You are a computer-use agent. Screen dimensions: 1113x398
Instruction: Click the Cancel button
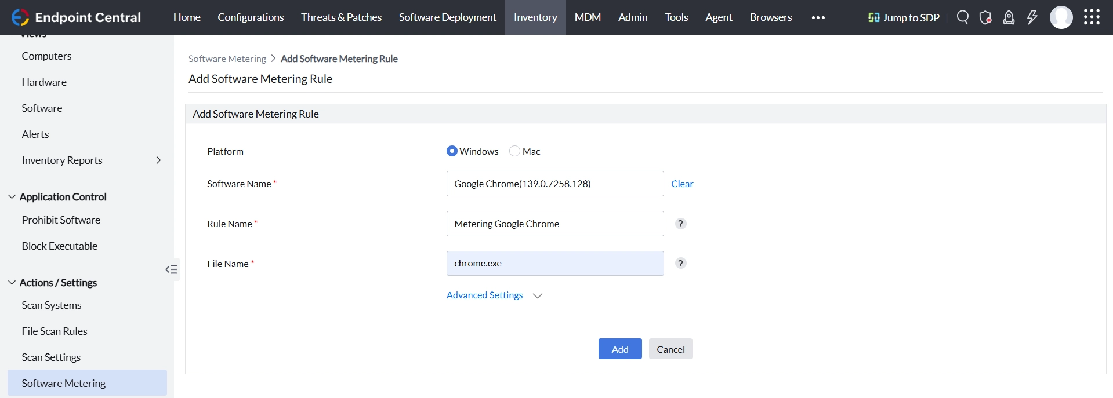(x=670, y=349)
